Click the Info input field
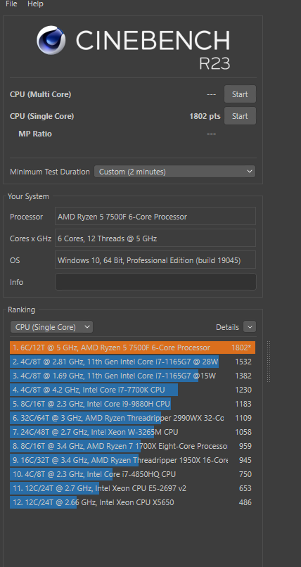This screenshot has height=567, width=301. click(x=155, y=281)
